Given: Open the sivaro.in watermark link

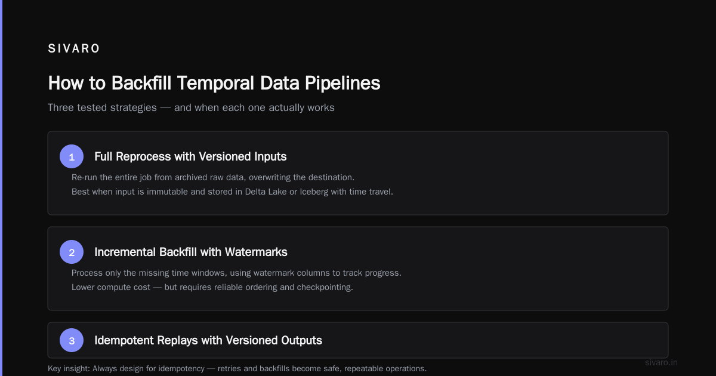Looking at the screenshot, I should 662,362.
